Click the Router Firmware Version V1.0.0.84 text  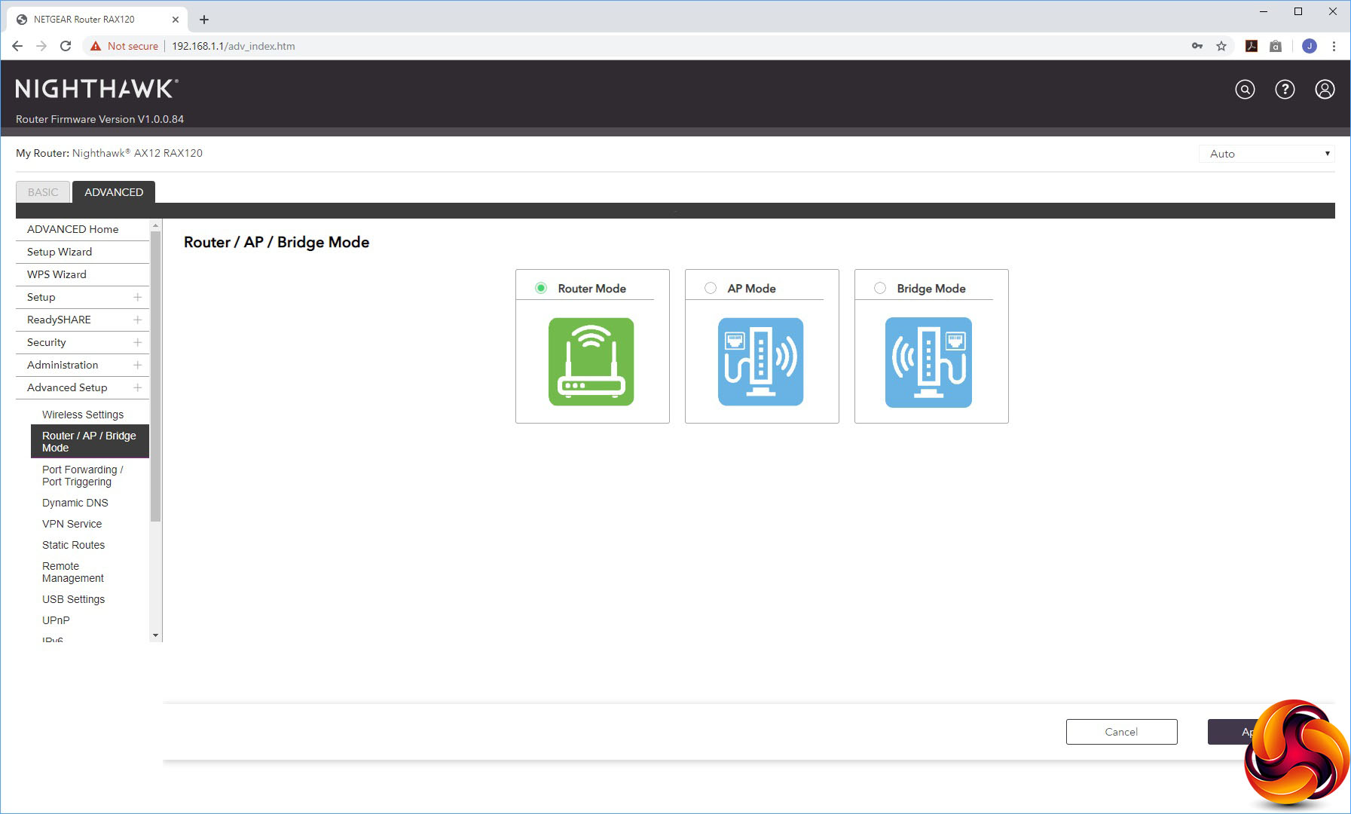click(x=99, y=119)
